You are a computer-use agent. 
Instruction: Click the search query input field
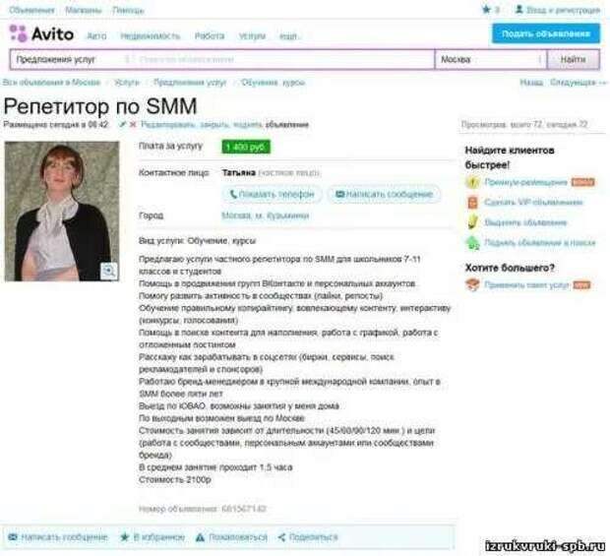click(284, 59)
